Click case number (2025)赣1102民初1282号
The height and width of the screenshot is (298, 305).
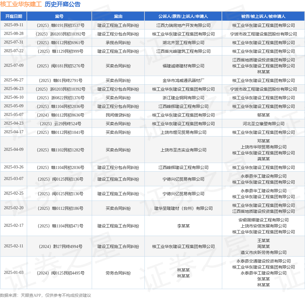(x=60, y=150)
